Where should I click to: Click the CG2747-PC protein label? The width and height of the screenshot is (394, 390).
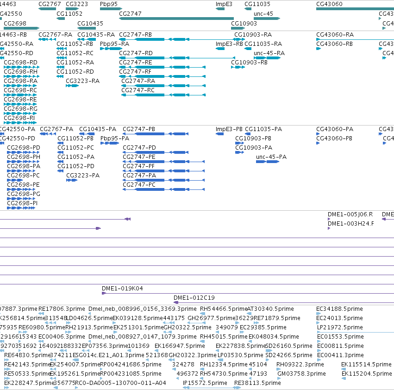[139, 184]
